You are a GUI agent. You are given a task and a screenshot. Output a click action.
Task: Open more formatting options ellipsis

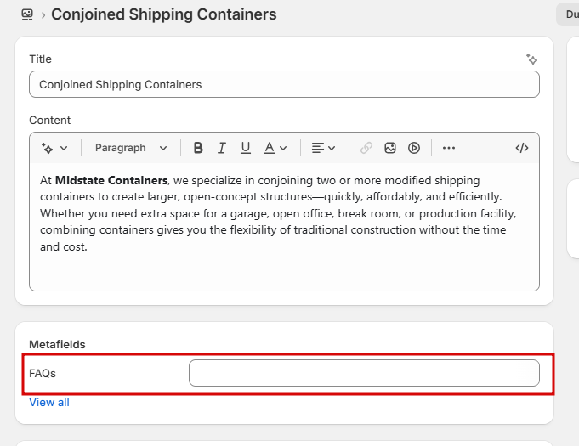pyautogui.click(x=449, y=148)
